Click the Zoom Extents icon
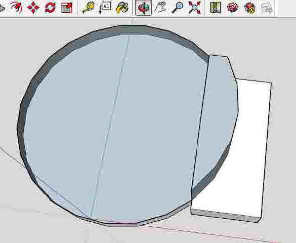This screenshot has width=296, height=243. pyautogui.click(x=195, y=8)
